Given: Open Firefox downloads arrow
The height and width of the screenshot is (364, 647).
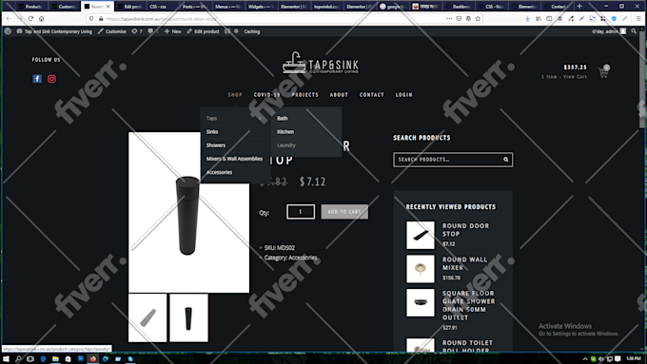Looking at the screenshot, I should [x=527, y=19].
